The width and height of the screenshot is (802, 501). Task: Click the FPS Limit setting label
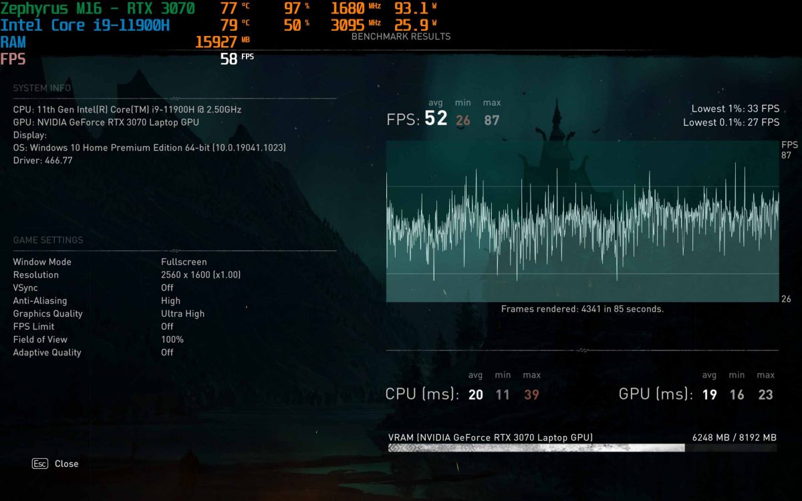(x=34, y=327)
